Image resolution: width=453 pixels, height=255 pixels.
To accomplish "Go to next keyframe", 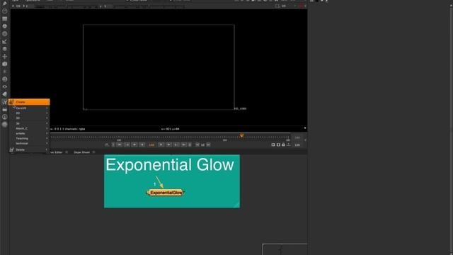I will pos(176,144).
